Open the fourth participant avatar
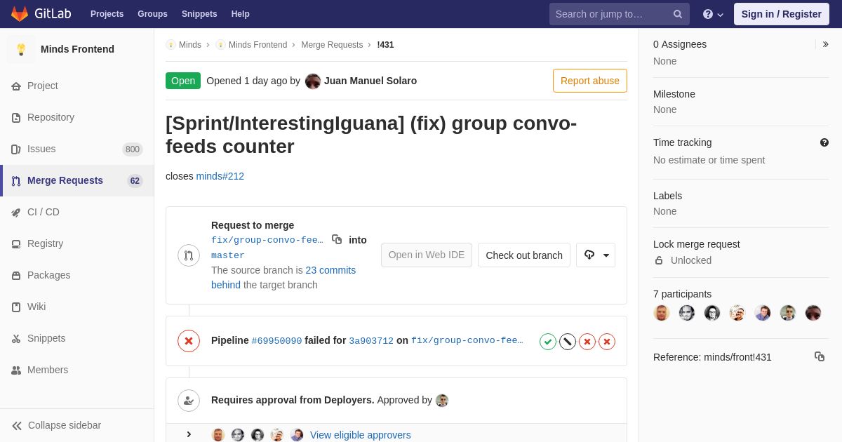This screenshot has height=442, width=842. 737,313
